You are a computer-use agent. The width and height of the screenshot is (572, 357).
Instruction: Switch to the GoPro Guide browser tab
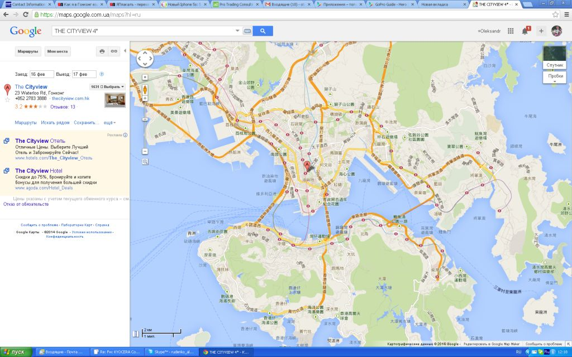pyautogui.click(x=389, y=4)
